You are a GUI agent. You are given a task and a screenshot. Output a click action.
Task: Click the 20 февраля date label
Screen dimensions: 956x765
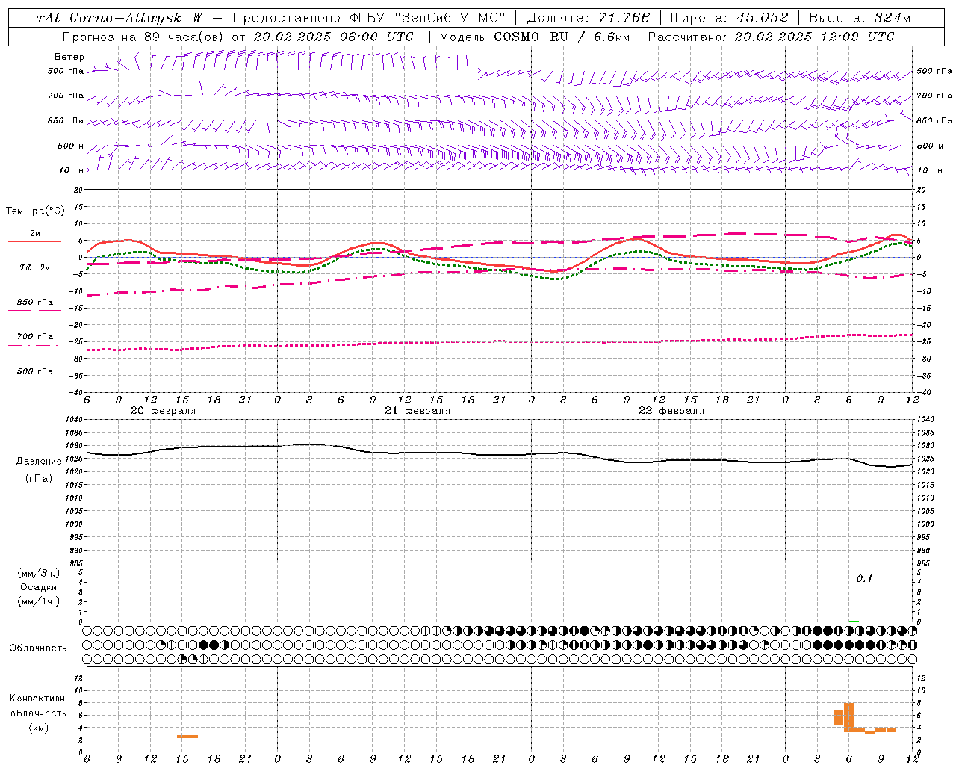(164, 411)
